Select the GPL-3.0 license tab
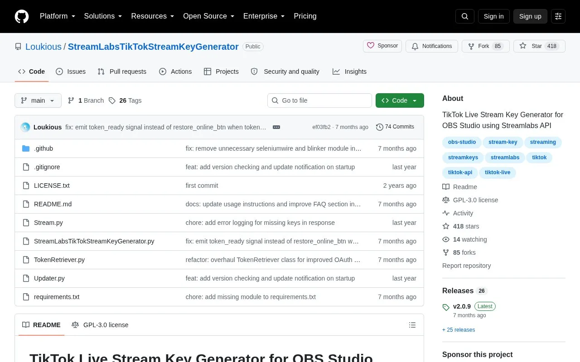580x362 pixels. pos(100,325)
